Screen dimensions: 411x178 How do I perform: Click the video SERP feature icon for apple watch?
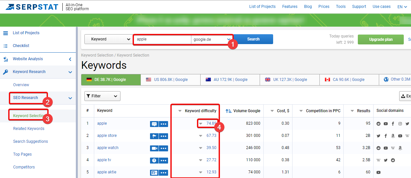click(x=154, y=148)
